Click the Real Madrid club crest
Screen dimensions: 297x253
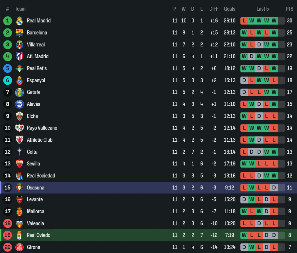pos(19,21)
